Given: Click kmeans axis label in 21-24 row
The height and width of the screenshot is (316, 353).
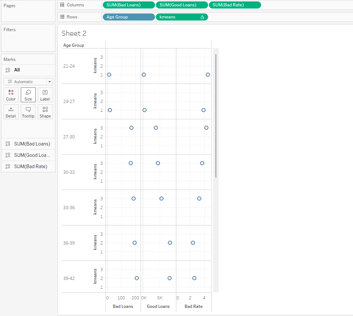Looking at the screenshot, I should (95, 65).
